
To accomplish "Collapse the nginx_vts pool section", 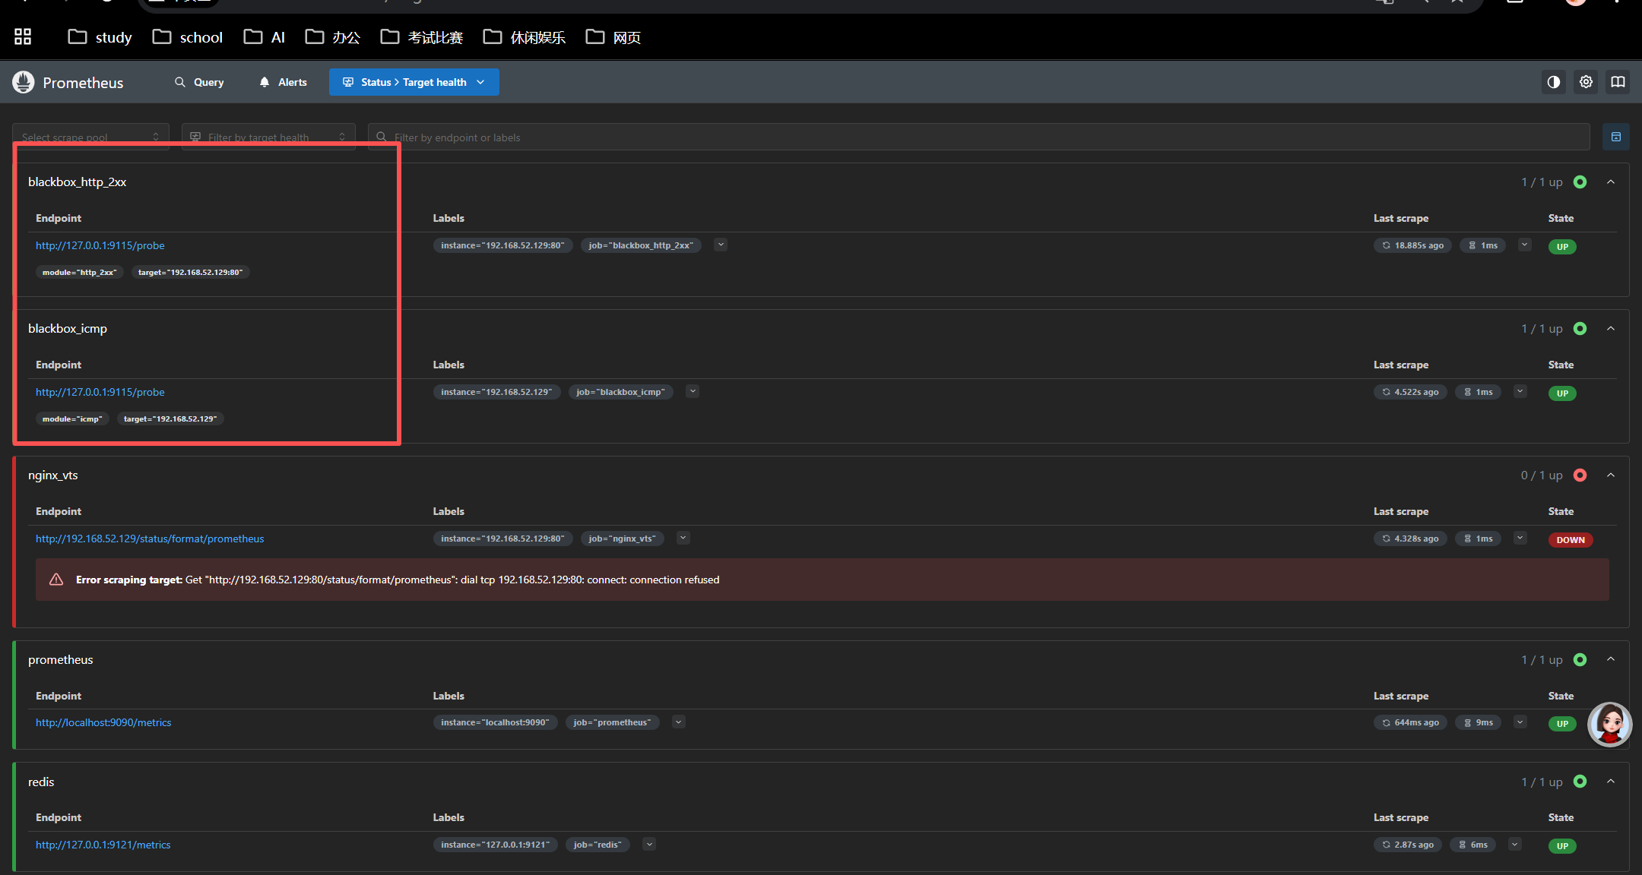I will pyautogui.click(x=1611, y=475).
